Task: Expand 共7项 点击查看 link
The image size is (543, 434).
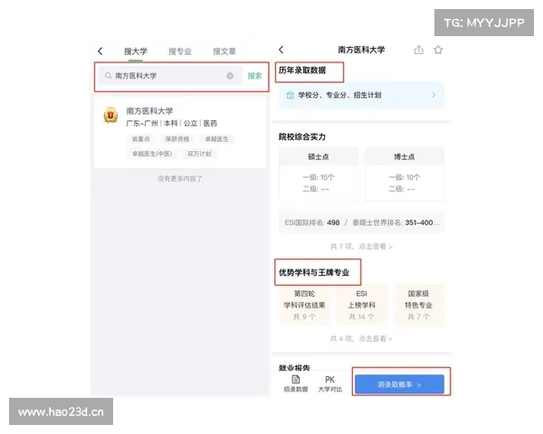Action: pos(361,246)
